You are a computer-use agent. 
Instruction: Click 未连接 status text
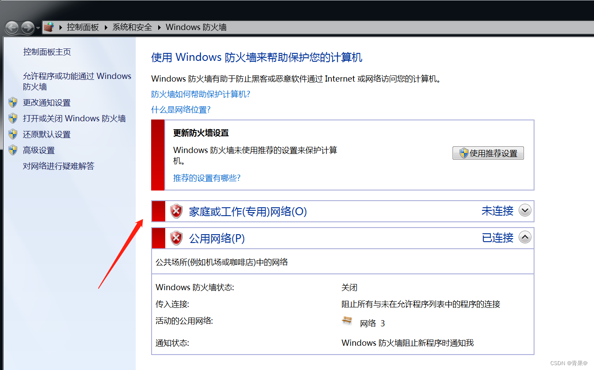tap(497, 211)
